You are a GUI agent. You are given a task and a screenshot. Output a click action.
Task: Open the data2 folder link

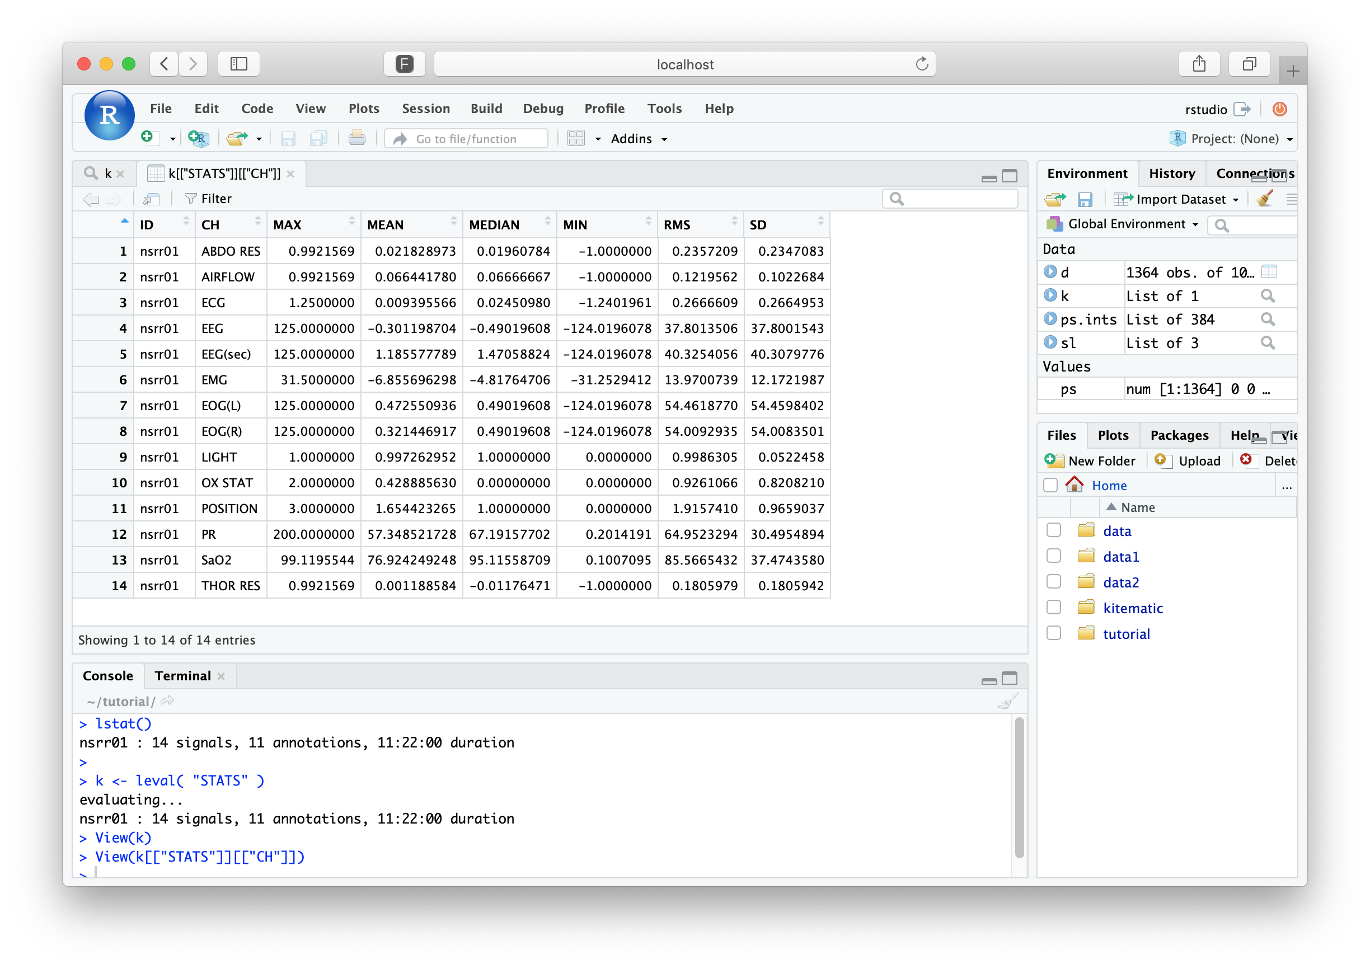click(x=1120, y=582)
